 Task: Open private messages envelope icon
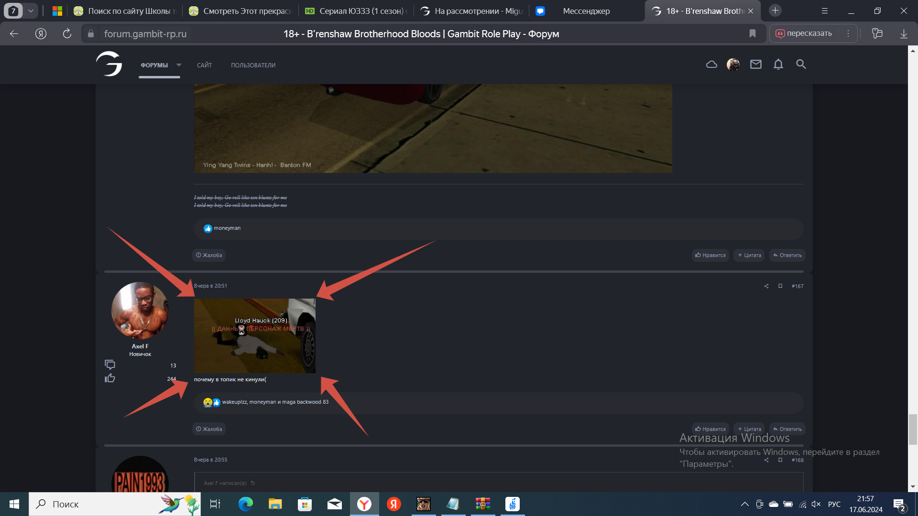[755, 64]
